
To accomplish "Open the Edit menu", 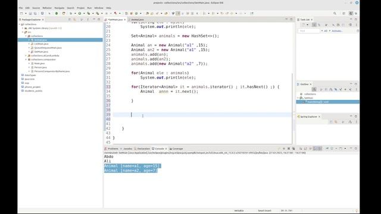I will coord(27,8).
